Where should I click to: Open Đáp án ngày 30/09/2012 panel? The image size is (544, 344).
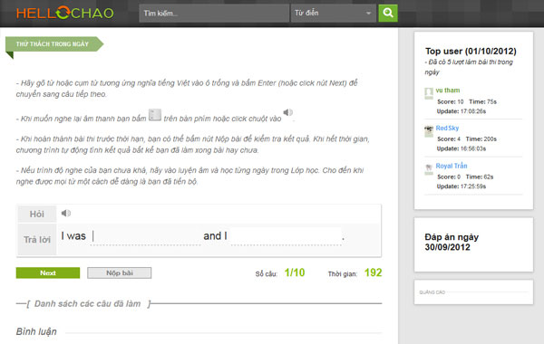click(452, 242)
